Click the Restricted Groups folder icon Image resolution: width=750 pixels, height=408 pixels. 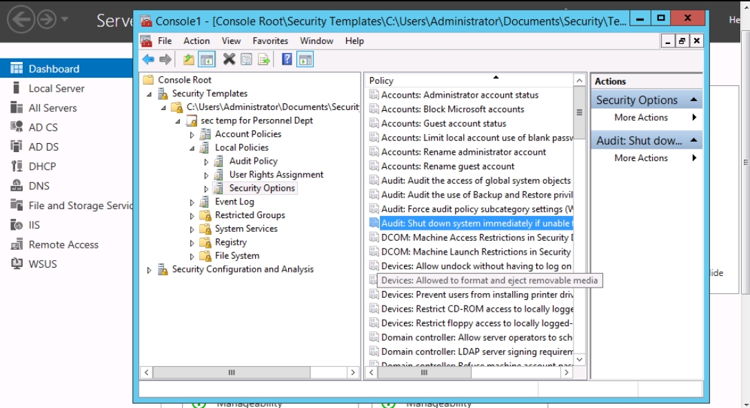205,215
